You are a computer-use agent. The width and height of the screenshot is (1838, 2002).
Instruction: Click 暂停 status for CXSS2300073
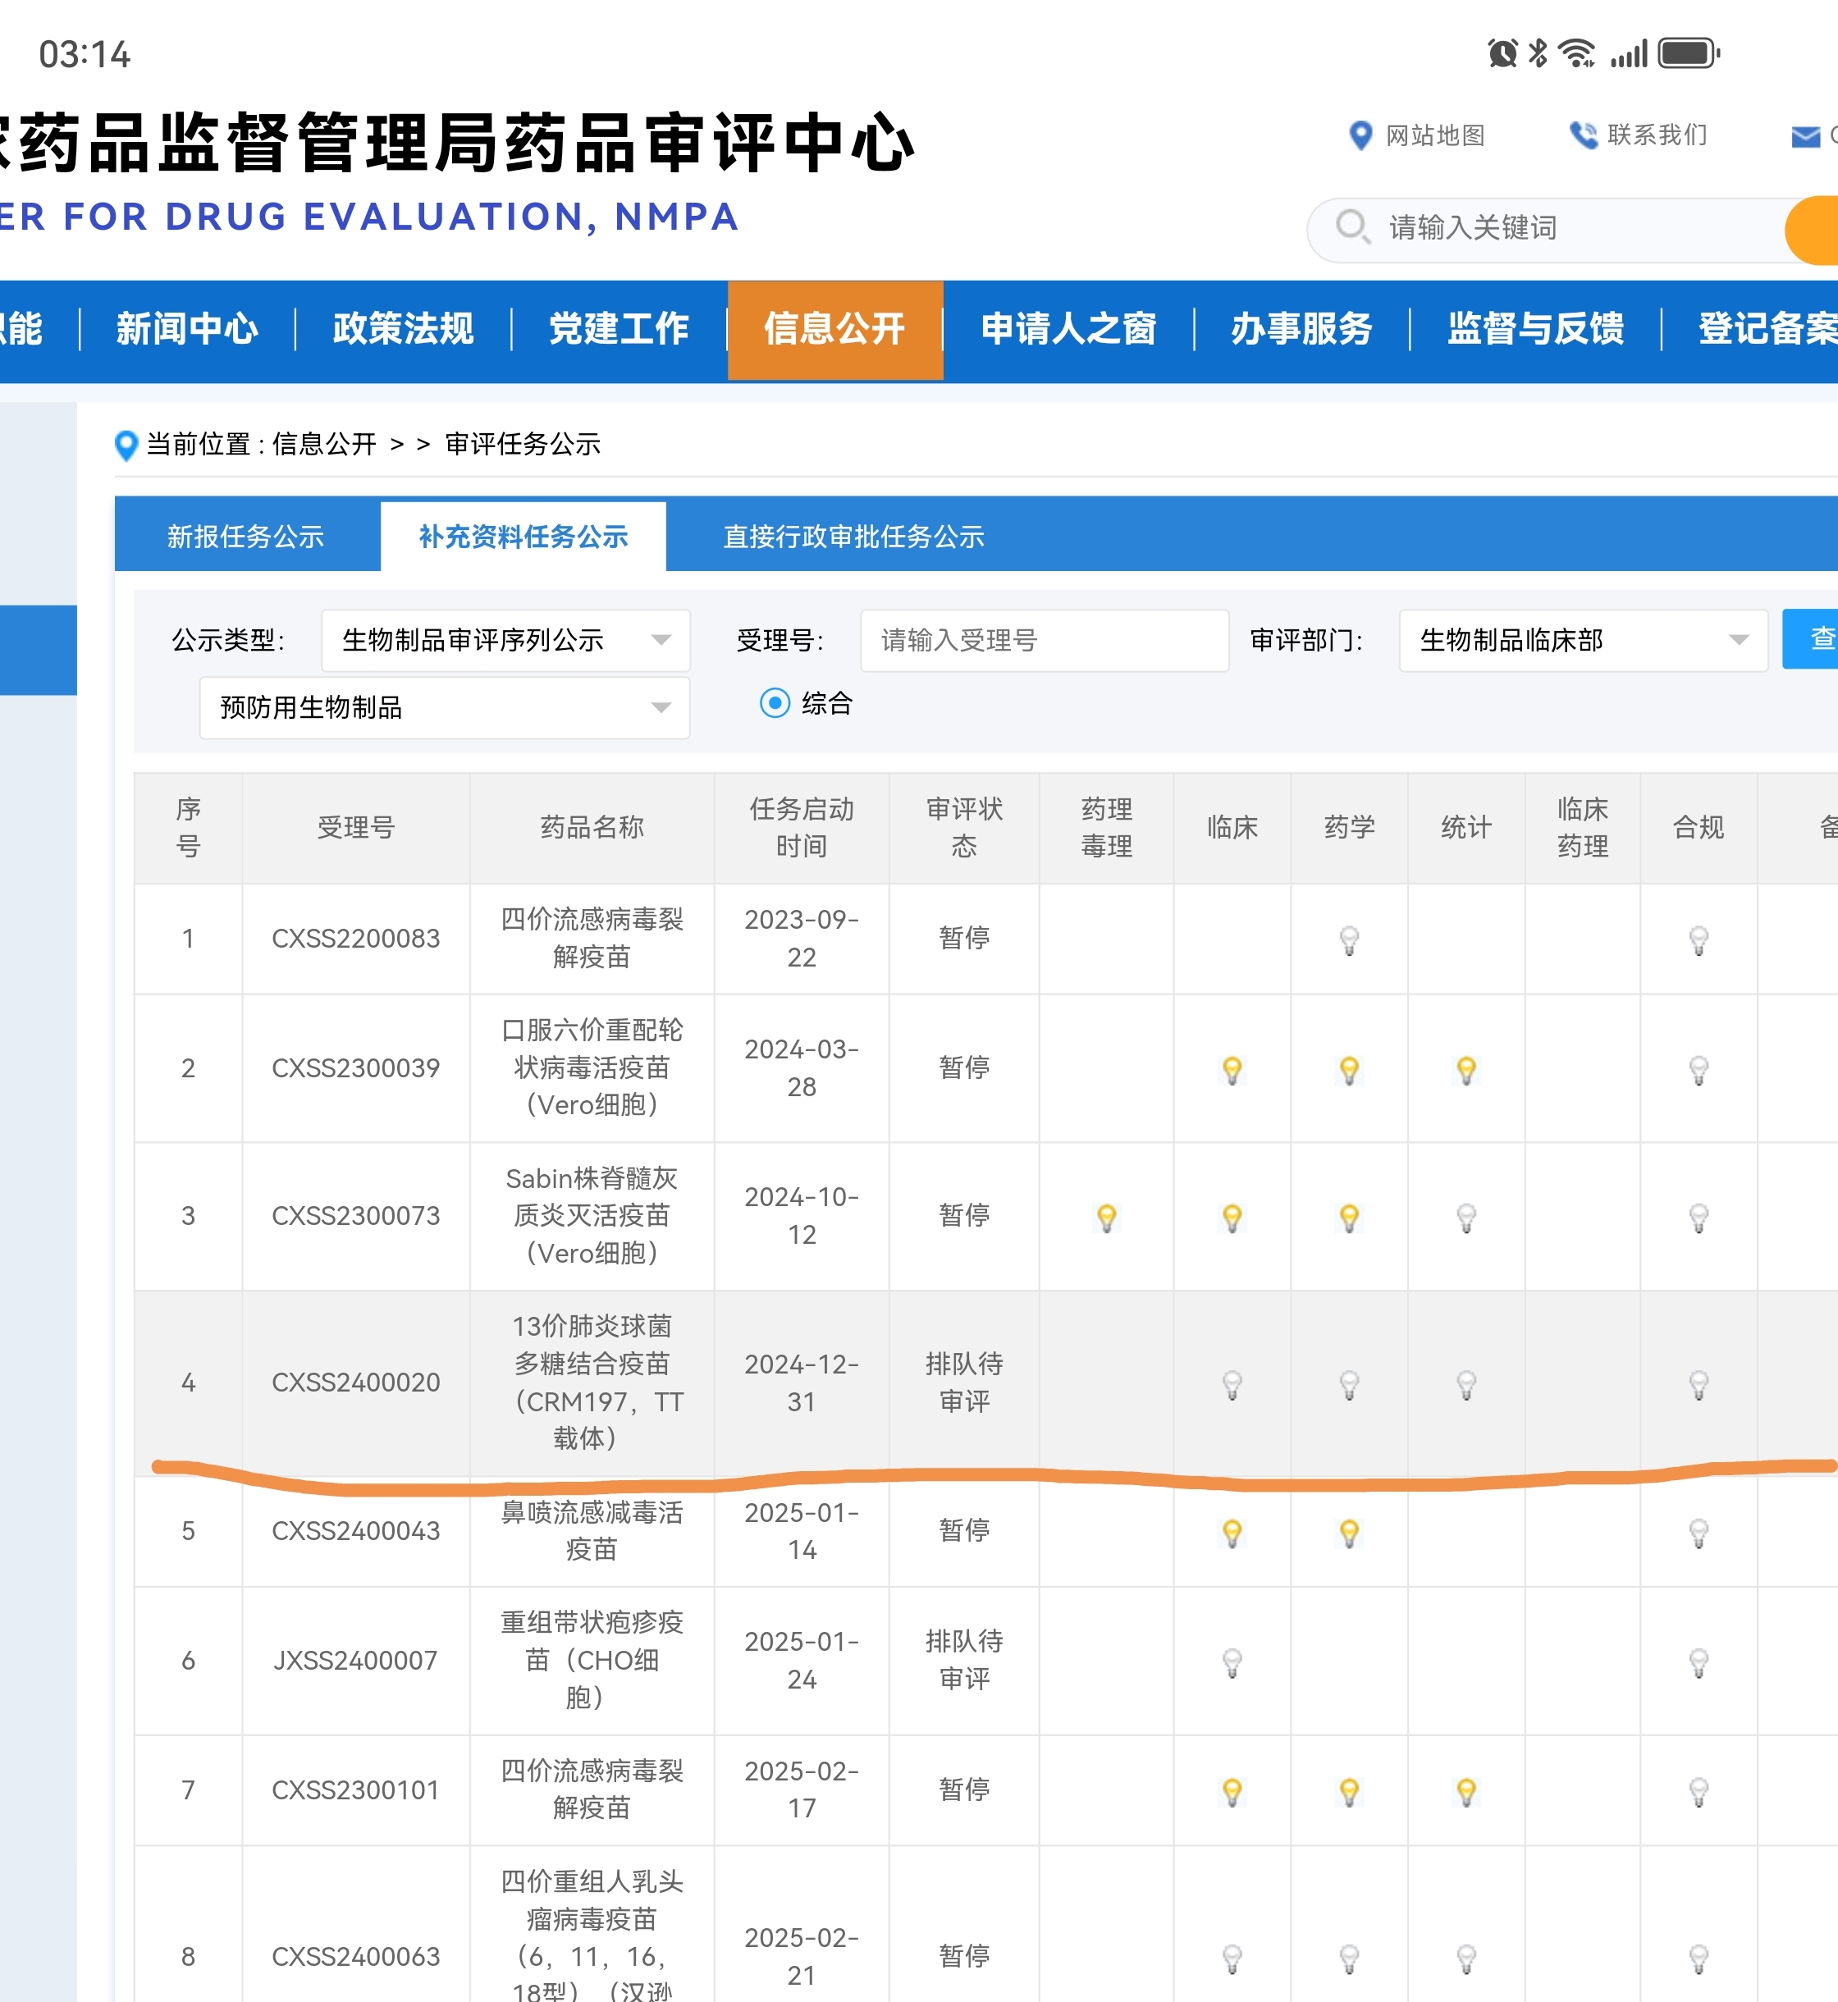964,1215
